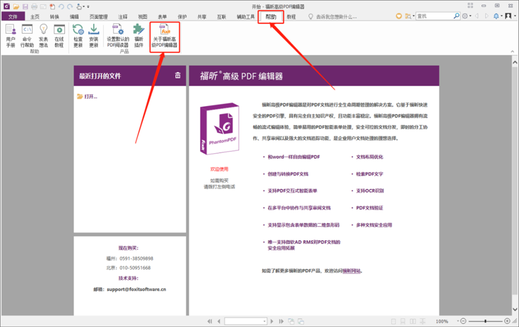The image size is (519, 327).
Task: Expand the notification bell dropdown arrow
Action: 502,16
